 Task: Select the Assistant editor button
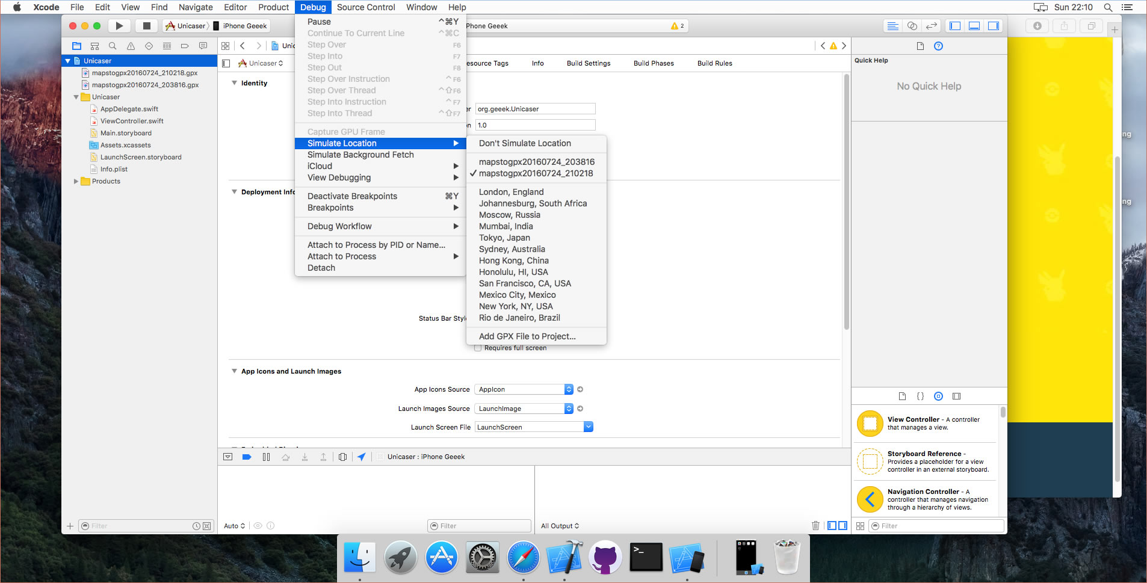tap(912, 26)
